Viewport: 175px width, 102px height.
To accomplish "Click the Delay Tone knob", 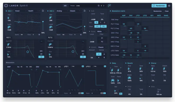I will coord(113,80).
